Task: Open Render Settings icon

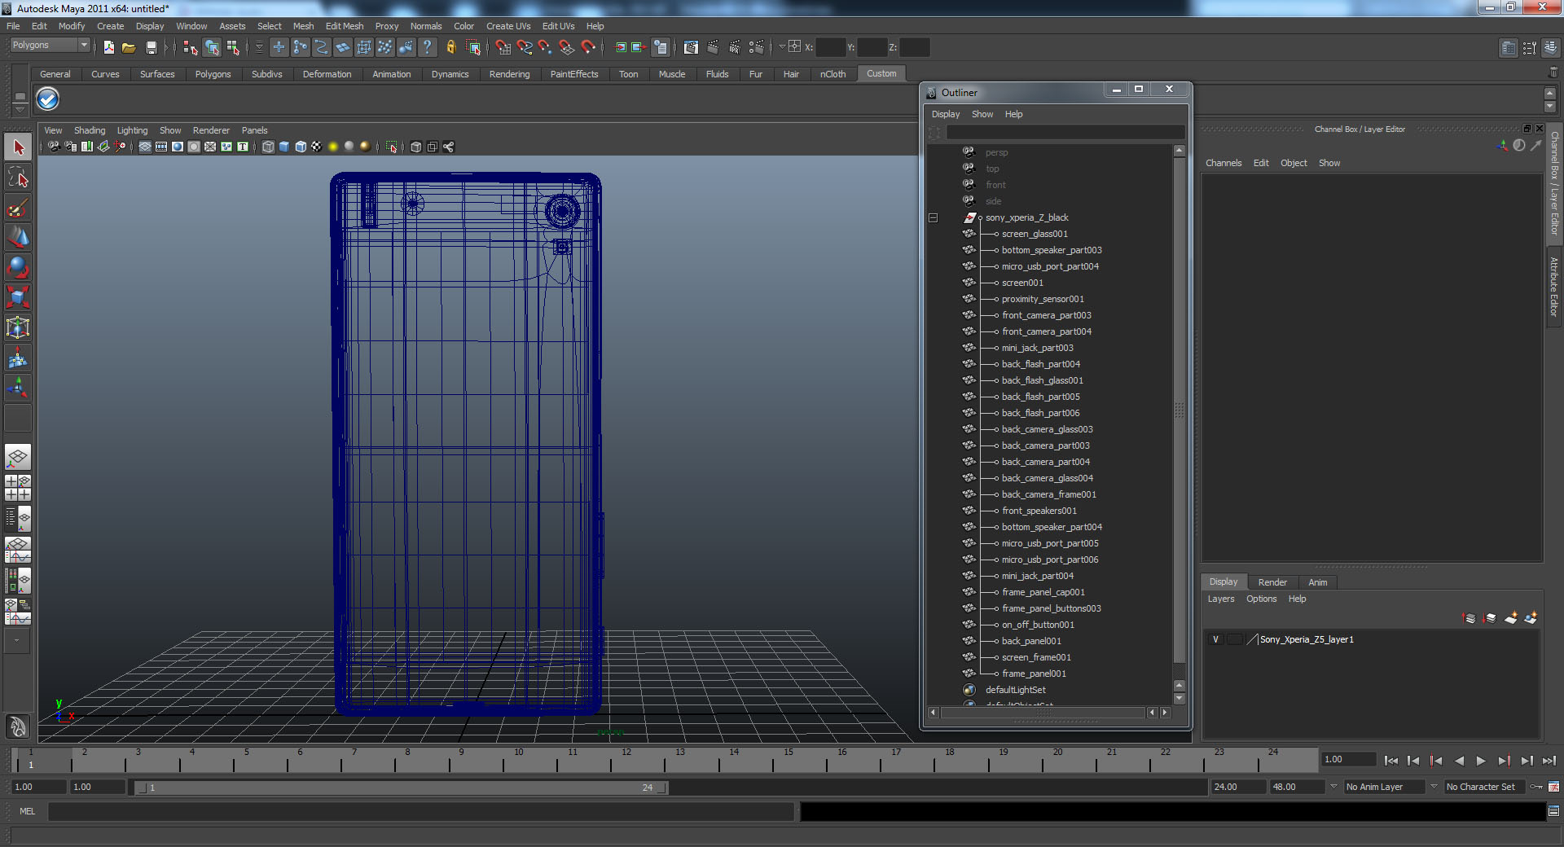Action: (x=757, y=47)
